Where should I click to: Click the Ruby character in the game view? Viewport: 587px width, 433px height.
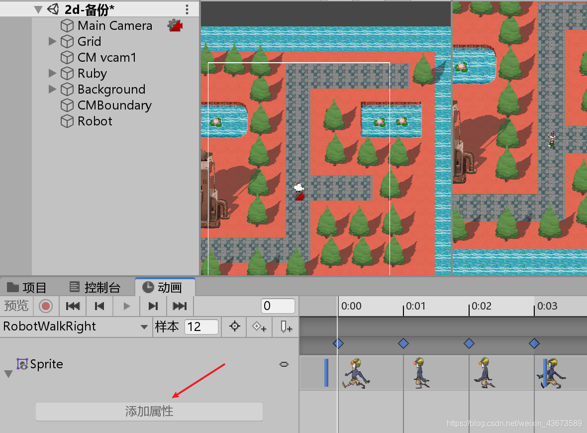point(552,139)
